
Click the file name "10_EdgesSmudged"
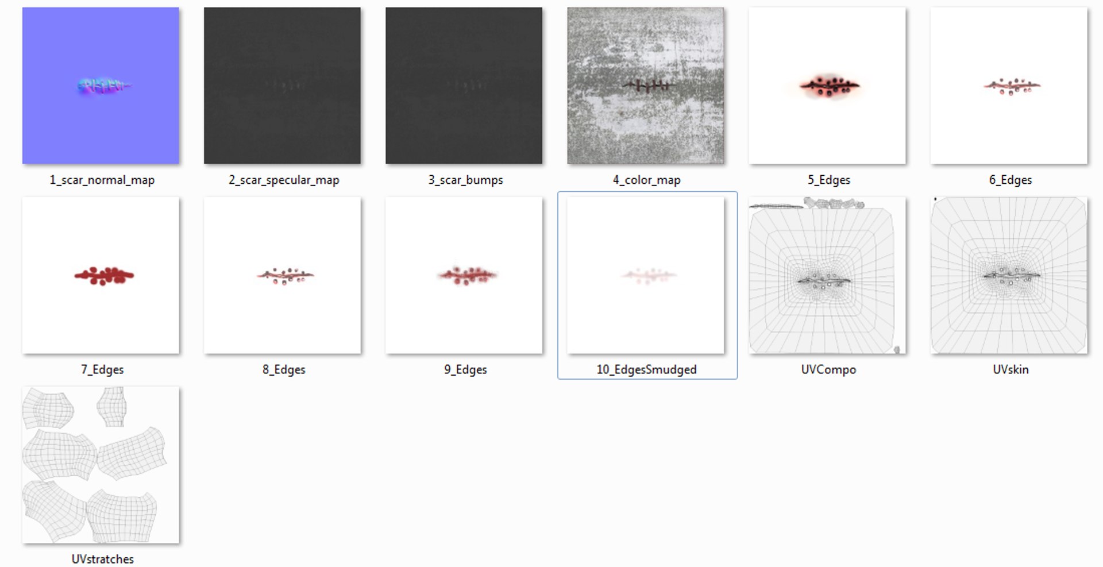tap(646, 369)
